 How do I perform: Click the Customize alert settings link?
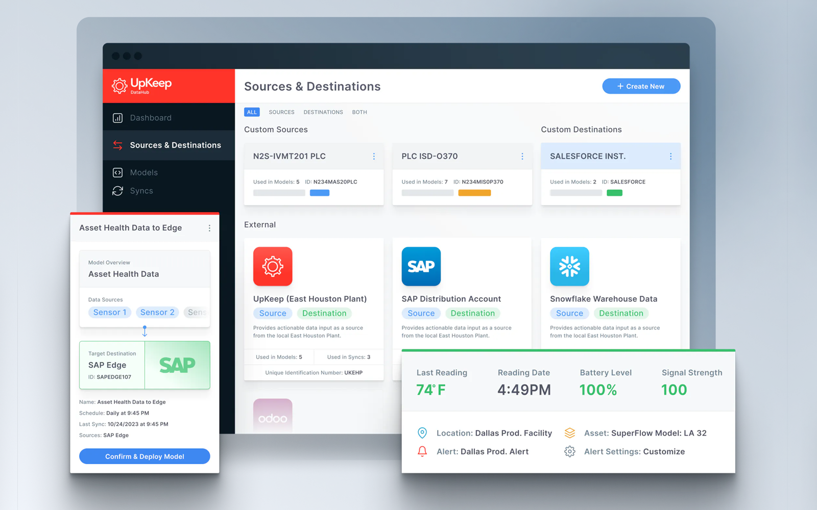[664, 452]
